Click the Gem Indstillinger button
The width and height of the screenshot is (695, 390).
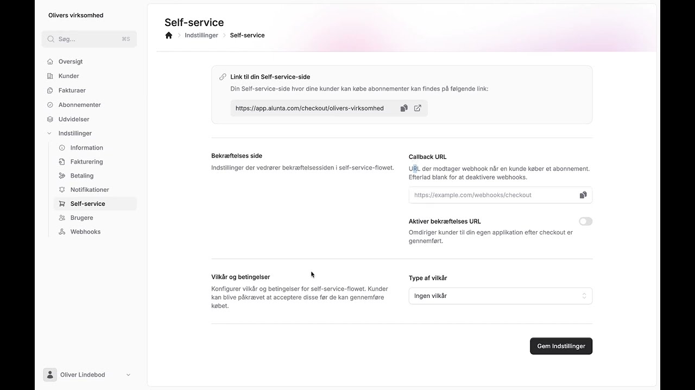[561, 346]
